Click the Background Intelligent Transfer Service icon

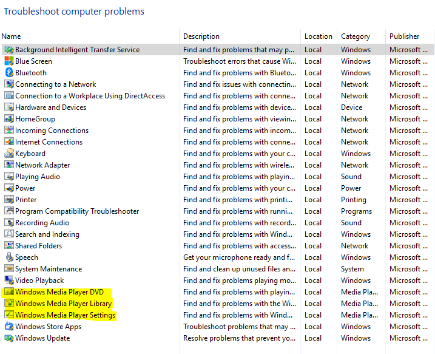coord(9,50)
